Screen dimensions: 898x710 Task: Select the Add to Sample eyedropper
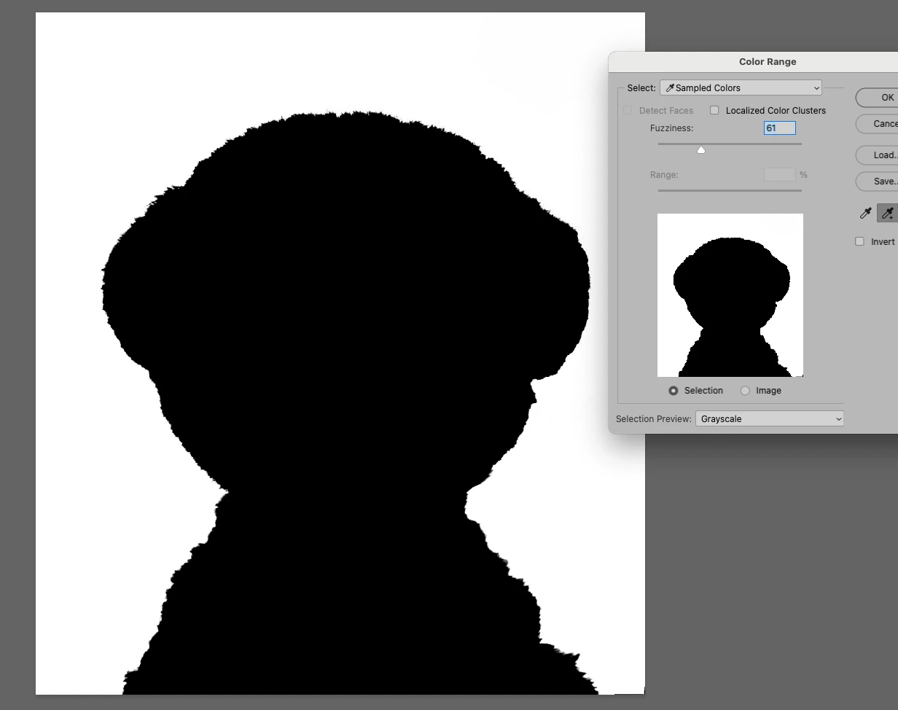pyautogui.click(x=888, y=213)
